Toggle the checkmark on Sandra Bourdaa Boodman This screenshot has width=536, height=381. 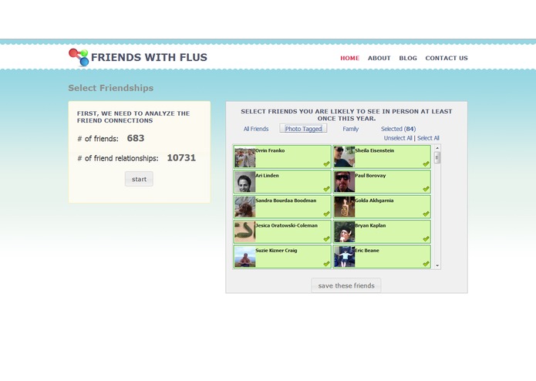(x=326, y=214)
